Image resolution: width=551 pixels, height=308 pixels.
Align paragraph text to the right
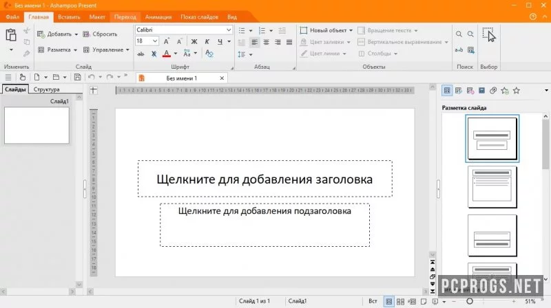pyautogui.click(x=278, y=42)
